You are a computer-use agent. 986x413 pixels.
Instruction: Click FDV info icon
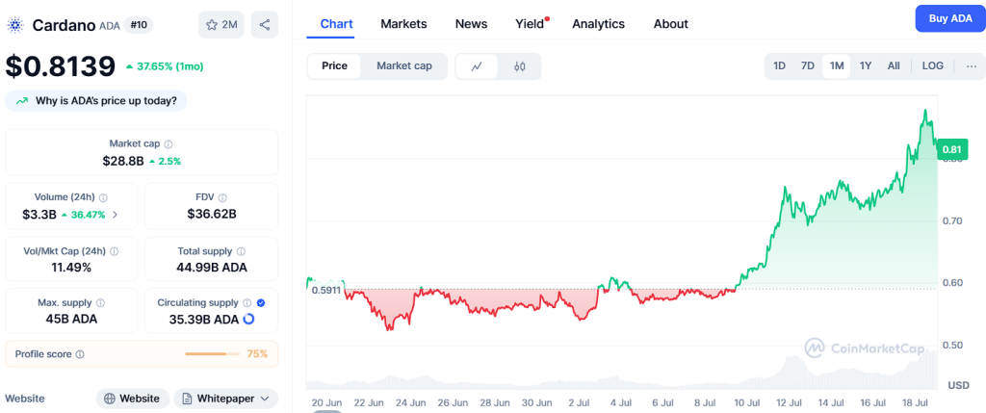coord(222,197)
